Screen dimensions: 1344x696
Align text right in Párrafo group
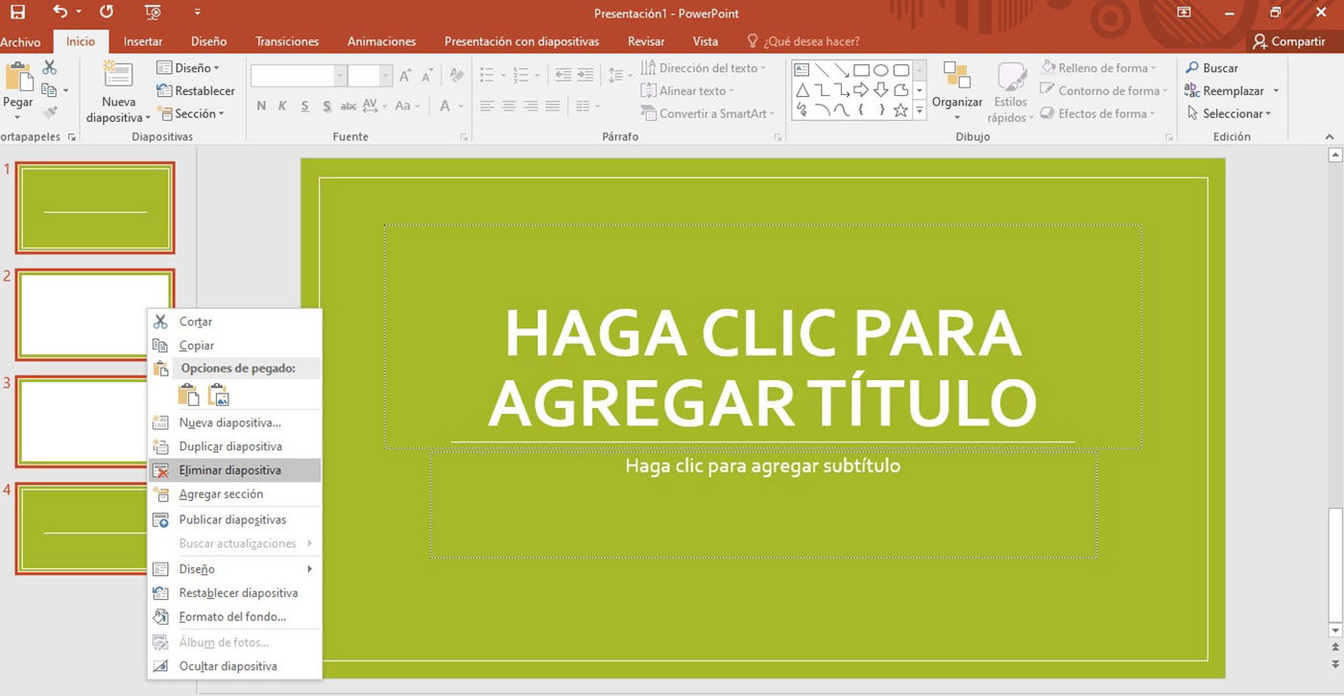(x=531, y=107)
